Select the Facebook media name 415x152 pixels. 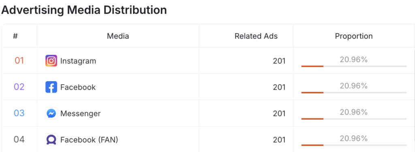coord(78,87)
